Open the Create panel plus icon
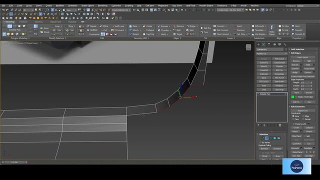Image resolution: width=320 pixels, height=180 pixels. point(258,44)
